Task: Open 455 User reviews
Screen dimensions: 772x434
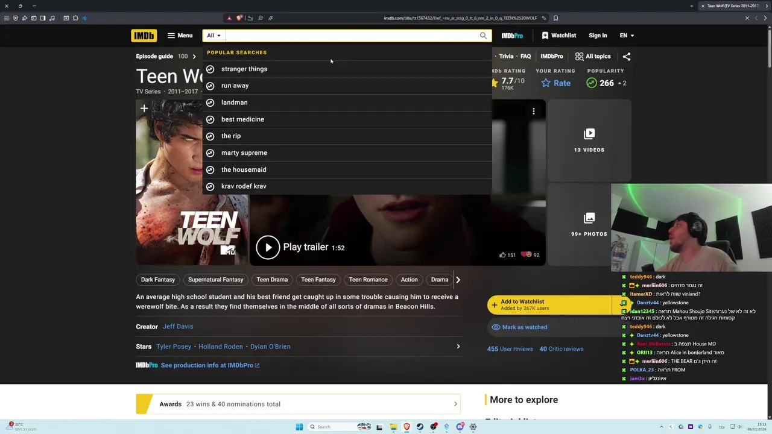Action: tap(510, 349)
